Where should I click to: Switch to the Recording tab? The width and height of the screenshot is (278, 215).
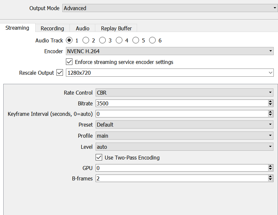pos(52,28)
